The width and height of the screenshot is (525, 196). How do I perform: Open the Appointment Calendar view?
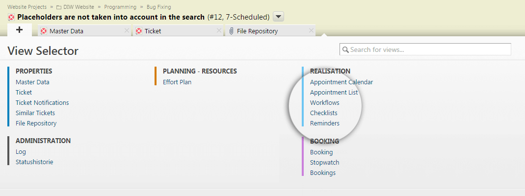pos(341,82)
